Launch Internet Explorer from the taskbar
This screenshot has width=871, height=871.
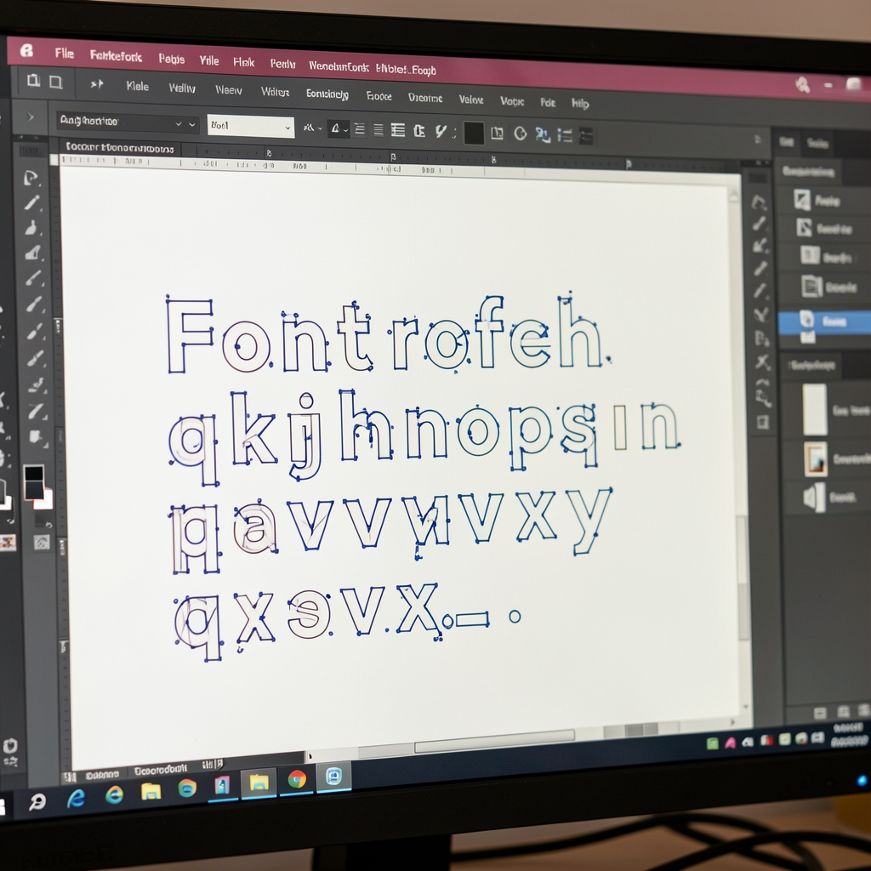coord(75,799)
